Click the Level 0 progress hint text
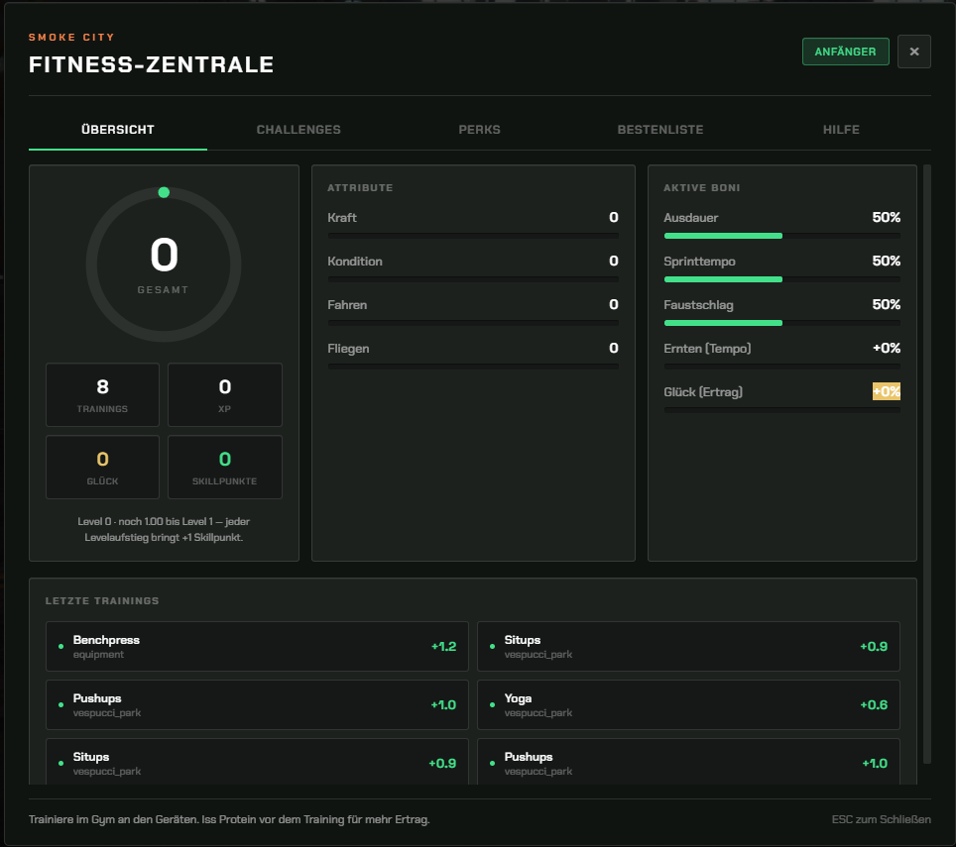This screenshot has width=956, height=847. 164,530
